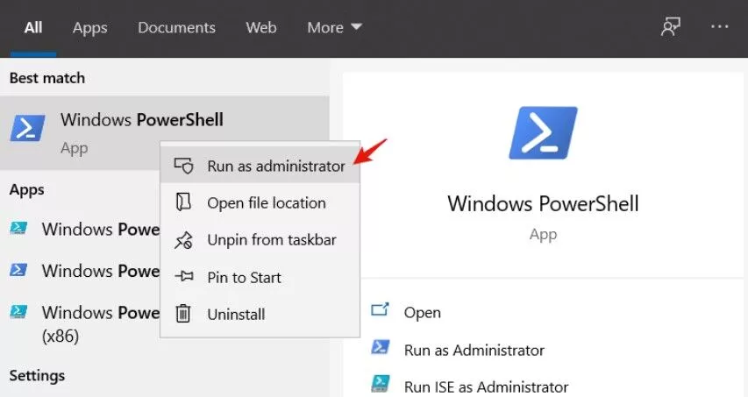Switch to the All search tab
Image resolution: width=748 pixels, height=397 pixels.
pyautogui.click(x=33, y=28)
